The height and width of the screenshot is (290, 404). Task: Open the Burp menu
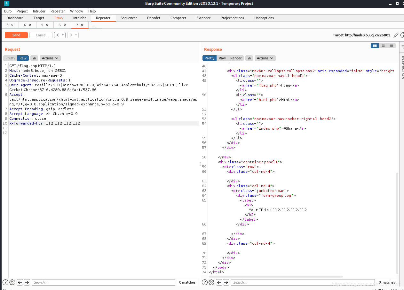point(8,11)
